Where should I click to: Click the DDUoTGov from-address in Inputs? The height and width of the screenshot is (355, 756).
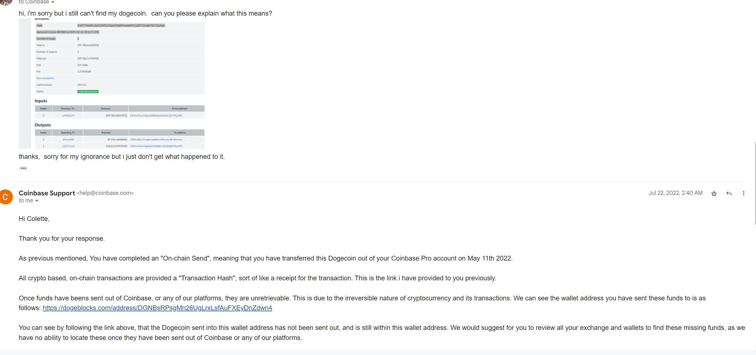[x=156, y=115]
